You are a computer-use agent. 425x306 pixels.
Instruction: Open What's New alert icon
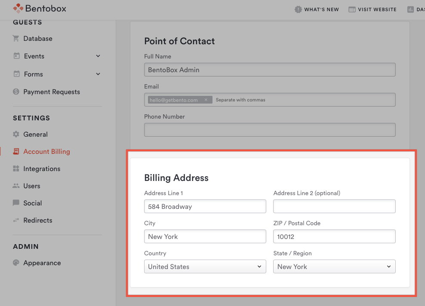point(298,9)
